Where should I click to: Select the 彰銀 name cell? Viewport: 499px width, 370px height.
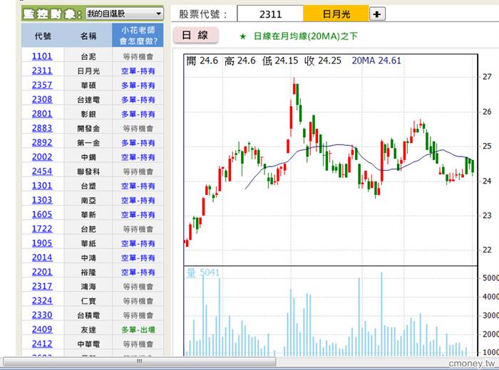tap(88, 114)
